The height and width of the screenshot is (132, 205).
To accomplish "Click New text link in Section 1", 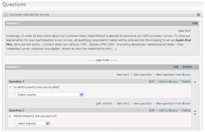I will pyautogui.click(x=184, y=31).
